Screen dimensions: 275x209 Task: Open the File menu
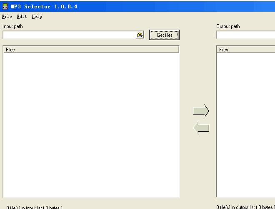click(x=7, y=17)
